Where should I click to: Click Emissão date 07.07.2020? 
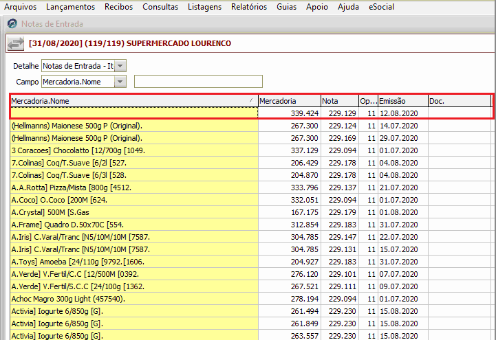tap(399, 274)
